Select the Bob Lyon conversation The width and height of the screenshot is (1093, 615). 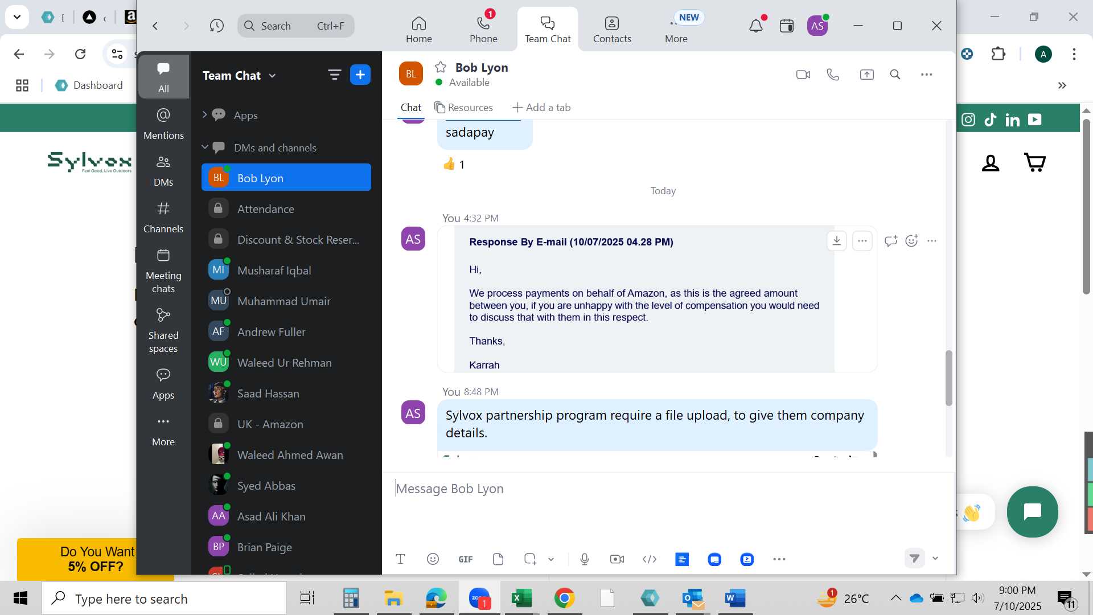(x=286, y=178)
